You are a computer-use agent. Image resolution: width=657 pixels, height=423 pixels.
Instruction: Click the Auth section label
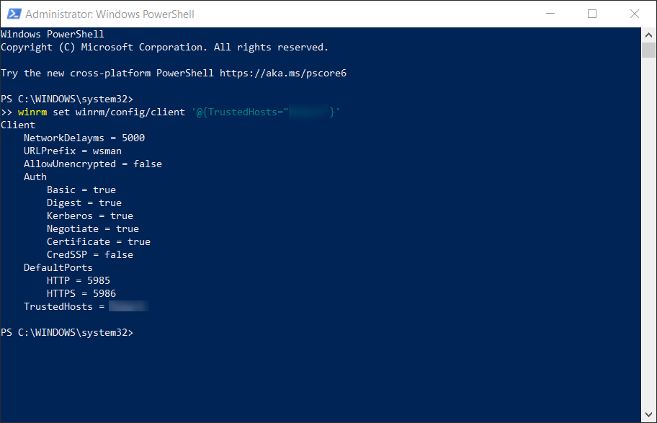click(x=35, y=177)
